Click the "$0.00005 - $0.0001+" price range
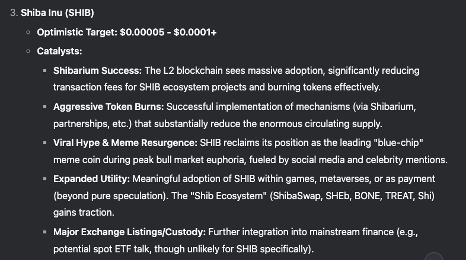The height and width of the screenshot is (260, 466). point(168,32)
